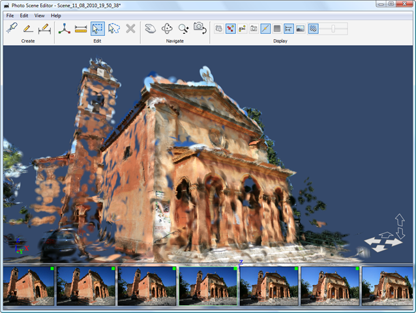The image size is (416, 313).
Task: Select the pin/create point tool
Action: (x=11, y=28)
